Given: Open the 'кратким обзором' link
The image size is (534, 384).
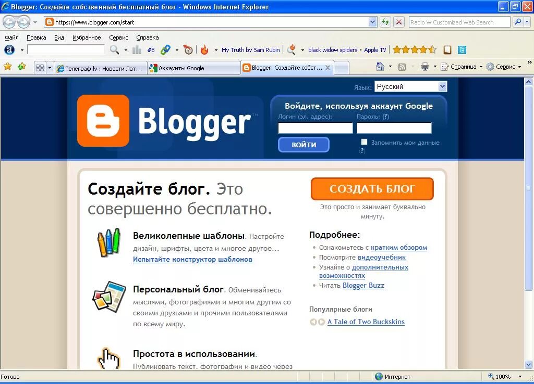Looking at the screenshot, I should 399,247.
